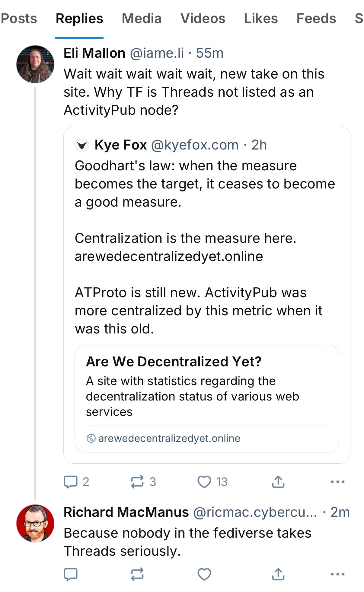Viewport: 364px width, 592px height.
Task: Open more options on Eli Mallon's post
Action: (338, 482)
